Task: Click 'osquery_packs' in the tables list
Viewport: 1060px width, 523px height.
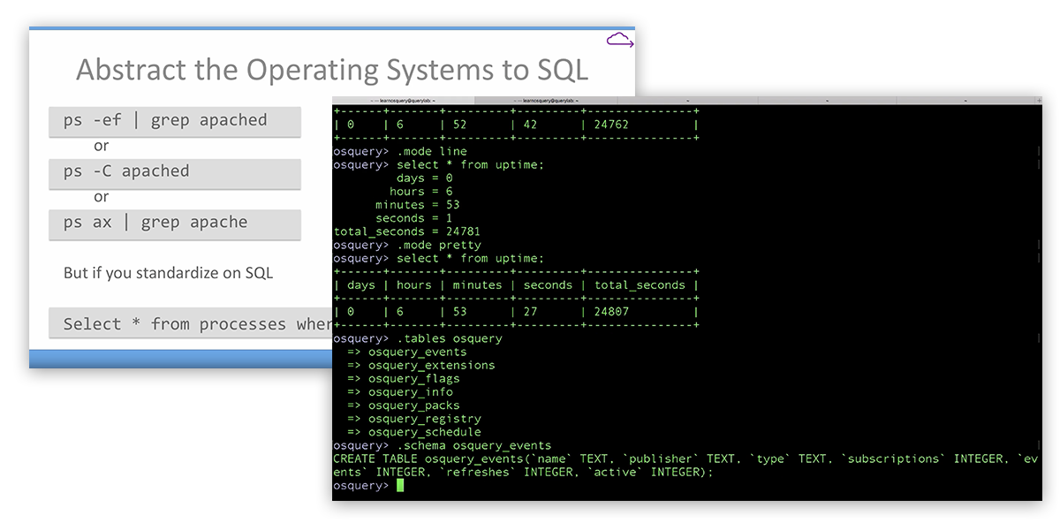Action: coord(413,406)
